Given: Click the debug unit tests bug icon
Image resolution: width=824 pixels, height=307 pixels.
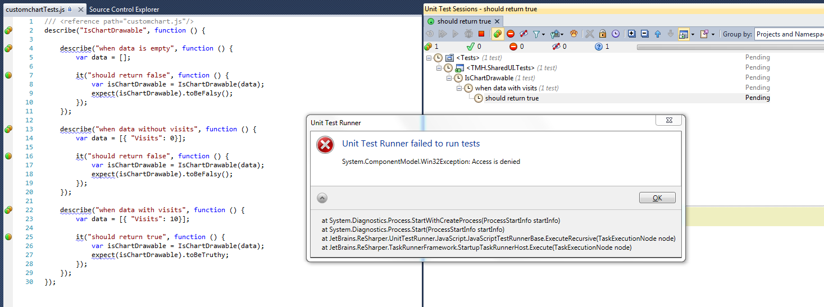Looking at the screenshot, I should coord(468,34).
